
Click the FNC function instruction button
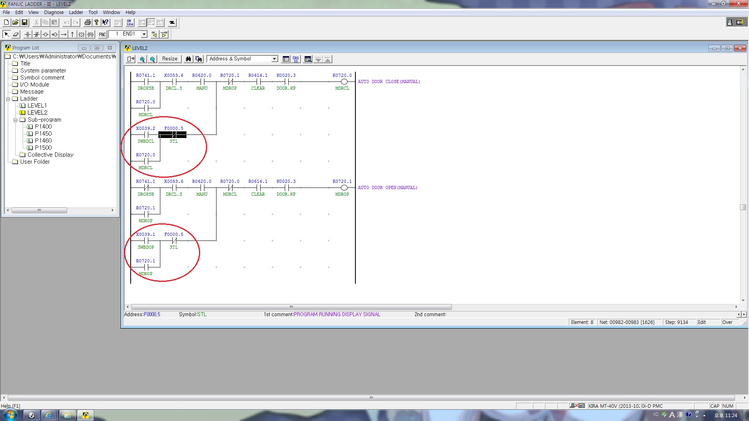pos(102,34)
